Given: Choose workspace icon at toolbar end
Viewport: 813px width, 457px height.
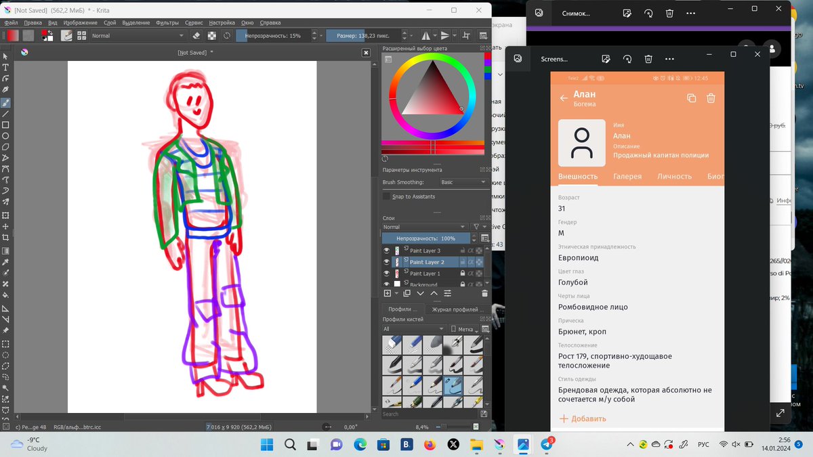Looking at the screenshot, I should 483,36.
